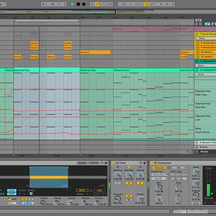216x216 pixels.
Task: Click the Re-Enable Automation icon
Action: [x=102, y=4]
